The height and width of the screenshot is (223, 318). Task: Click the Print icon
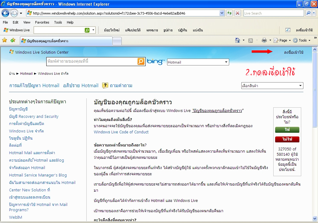click(x=264, y=40)
